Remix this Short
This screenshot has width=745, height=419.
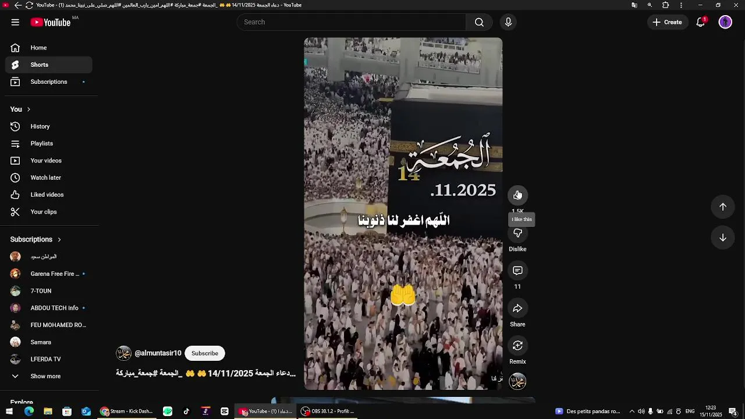pyautogui.click(x=517, y=346)
